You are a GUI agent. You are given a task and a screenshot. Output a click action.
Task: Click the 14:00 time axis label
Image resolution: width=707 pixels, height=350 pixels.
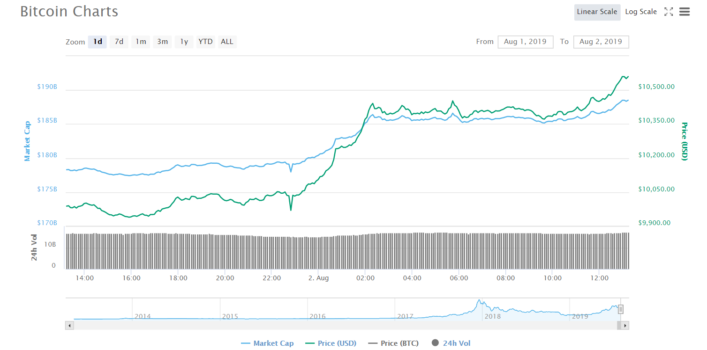[x=84, y=278]
